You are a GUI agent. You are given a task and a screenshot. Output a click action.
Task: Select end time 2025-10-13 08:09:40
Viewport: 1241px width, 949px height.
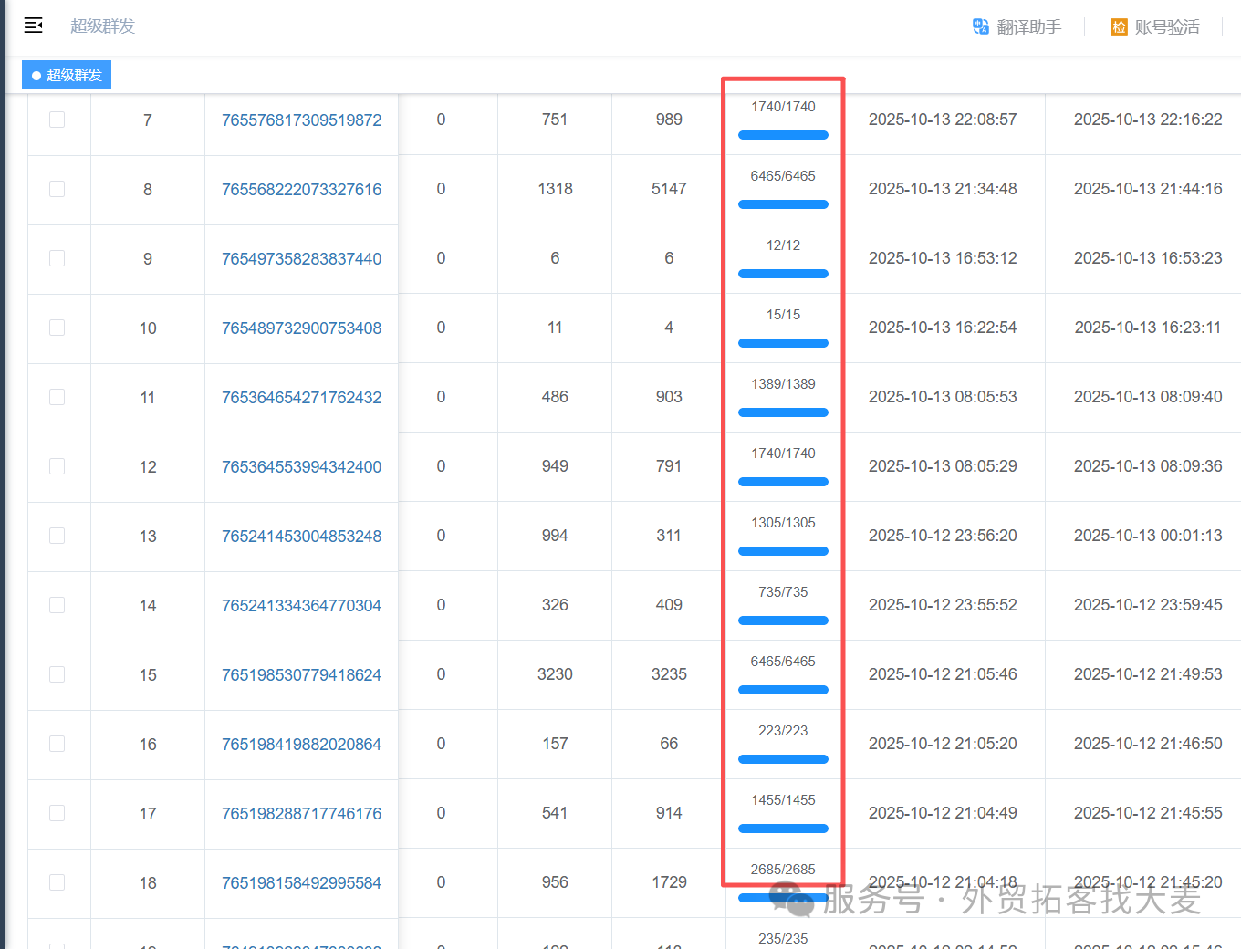[x=1148, y=397]
